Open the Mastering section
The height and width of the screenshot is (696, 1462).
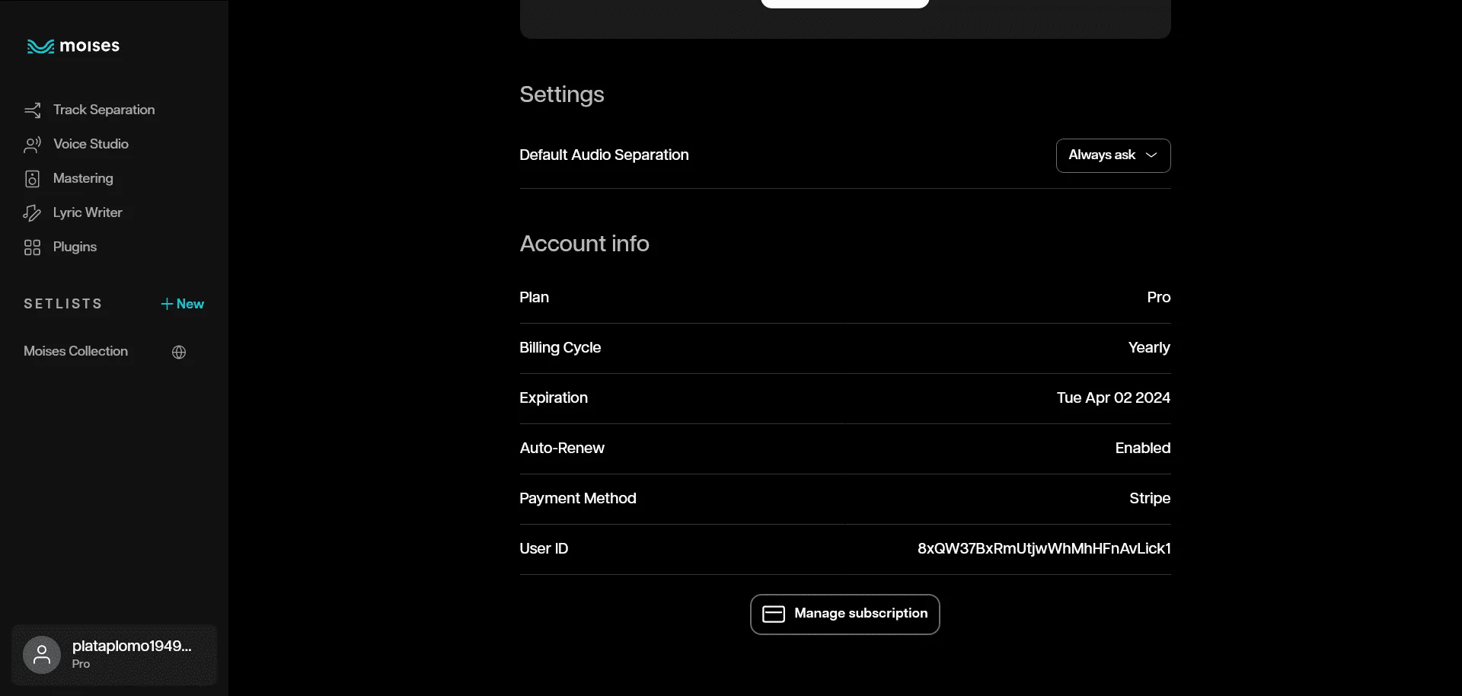(83, 178)
